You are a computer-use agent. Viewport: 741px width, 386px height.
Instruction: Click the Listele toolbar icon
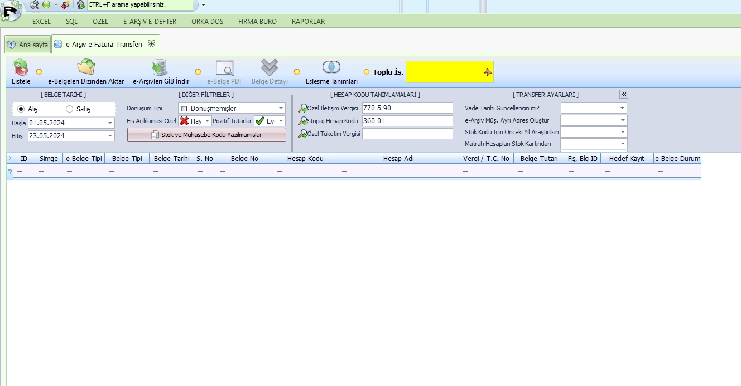(x=21, y=68)
